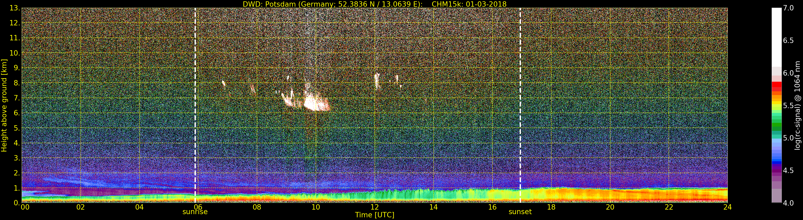Viewport: 803px width, 220px height.
Task: Click the "sunrise" label below the time axis
Action: tap(195, 212)
